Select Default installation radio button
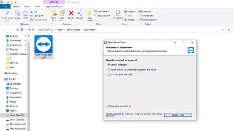This screenshot has width=234, height=131. tap(109, 65)
